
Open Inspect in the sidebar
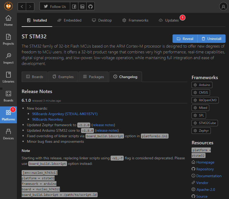click(8, 59)
